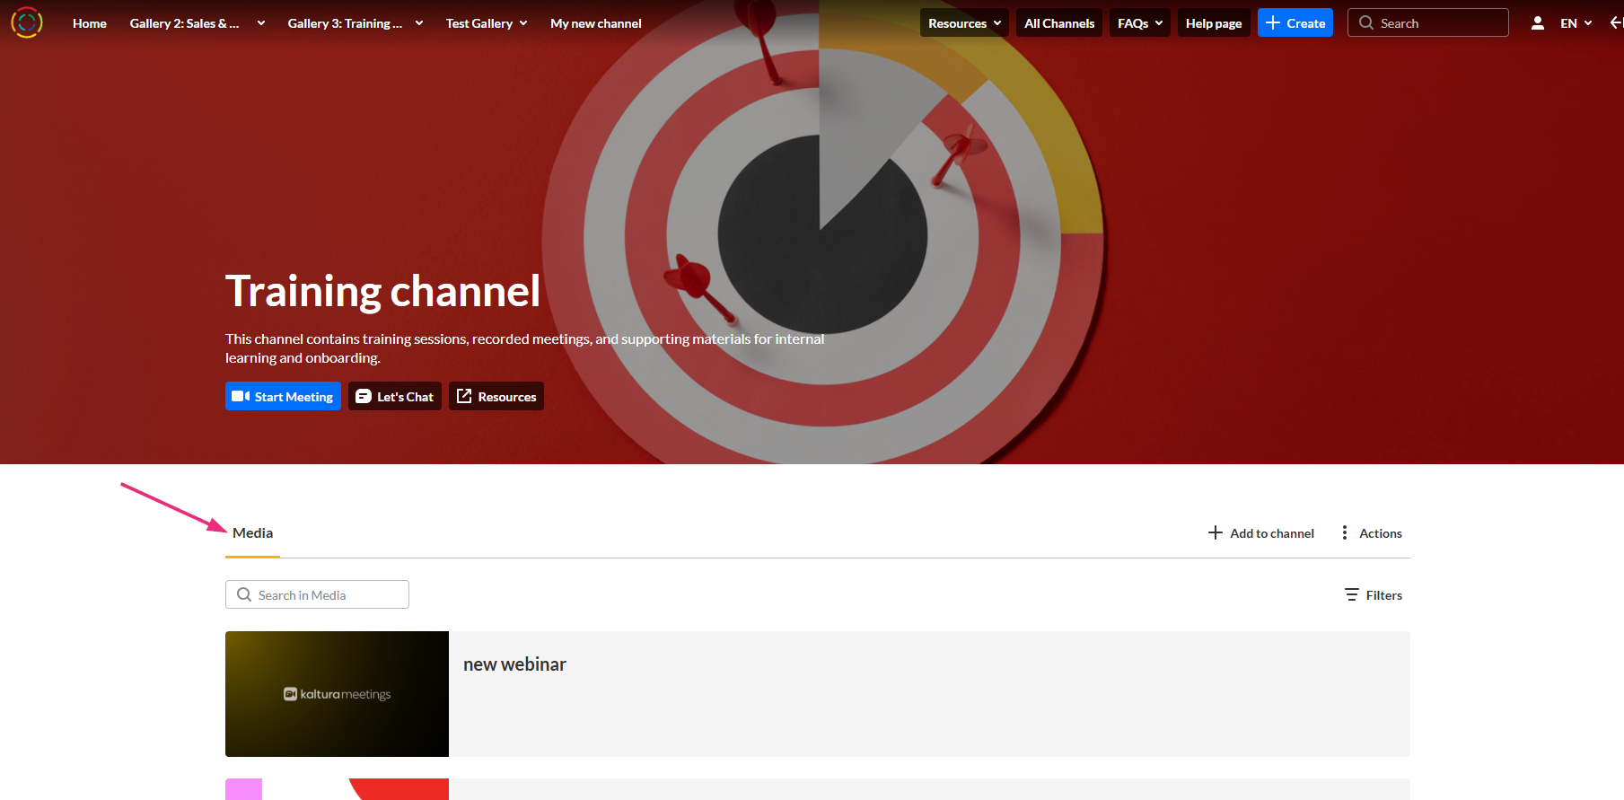Image resolution: width=1624 pixels, height=800 pixels.
Task: Click the camera icon on Start Meeting
Action: pyautogui.click(x=241, y=397)
